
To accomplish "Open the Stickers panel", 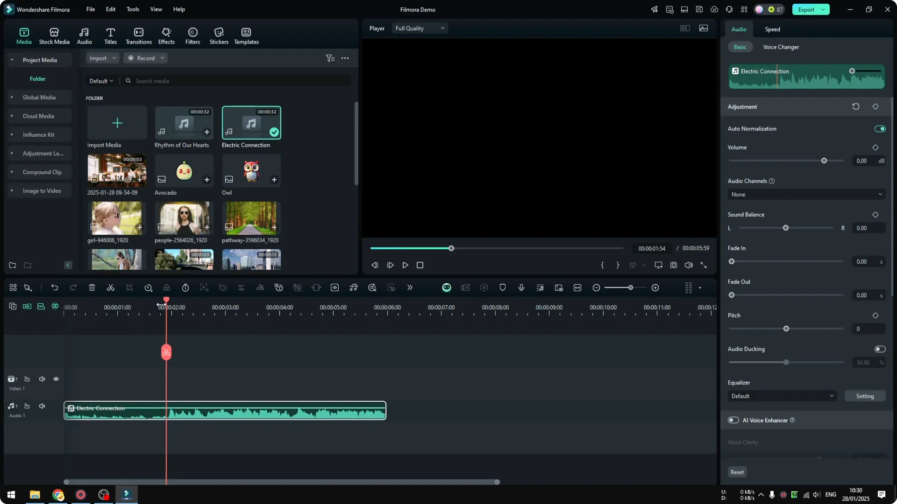I will (219, 35).
